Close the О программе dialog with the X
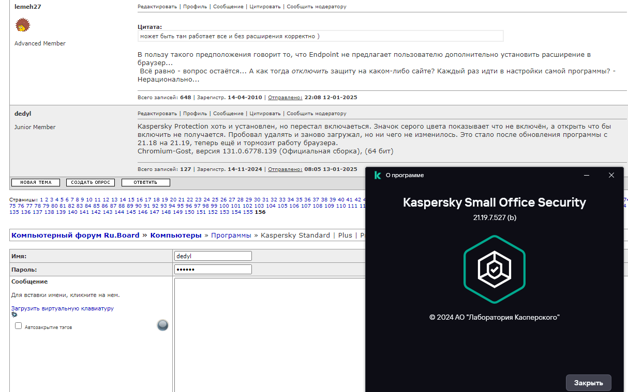The width and height of the screenshot is (628, 392). tap(611, 175)
